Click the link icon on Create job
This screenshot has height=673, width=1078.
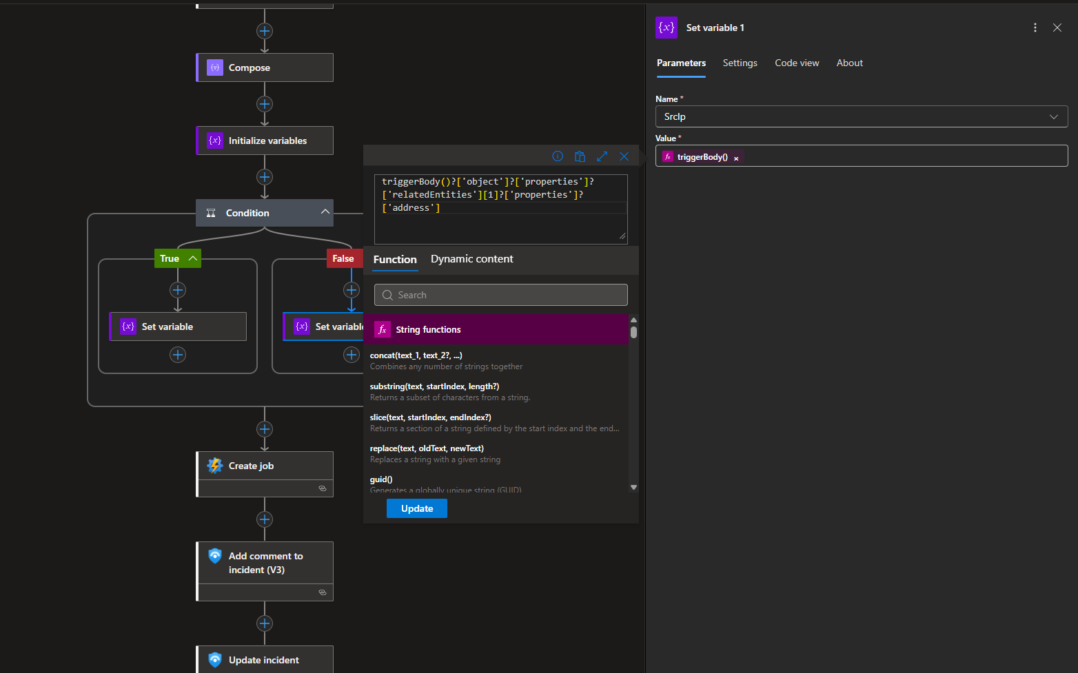(x=322, y=488)
